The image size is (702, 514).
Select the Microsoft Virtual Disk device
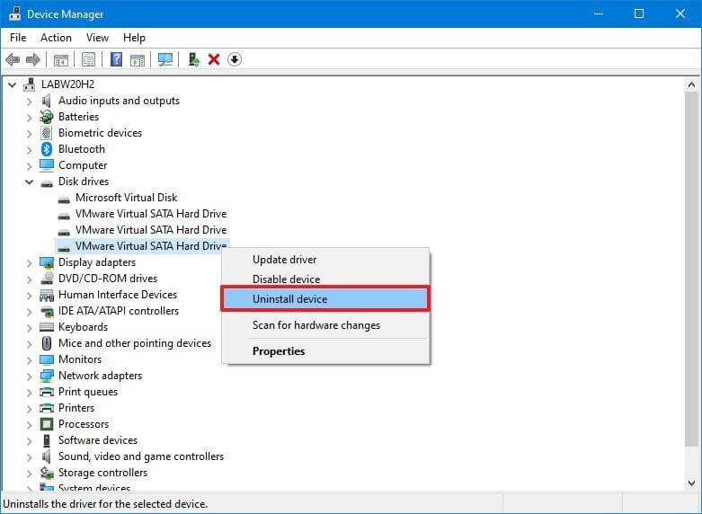pos(126,198)
